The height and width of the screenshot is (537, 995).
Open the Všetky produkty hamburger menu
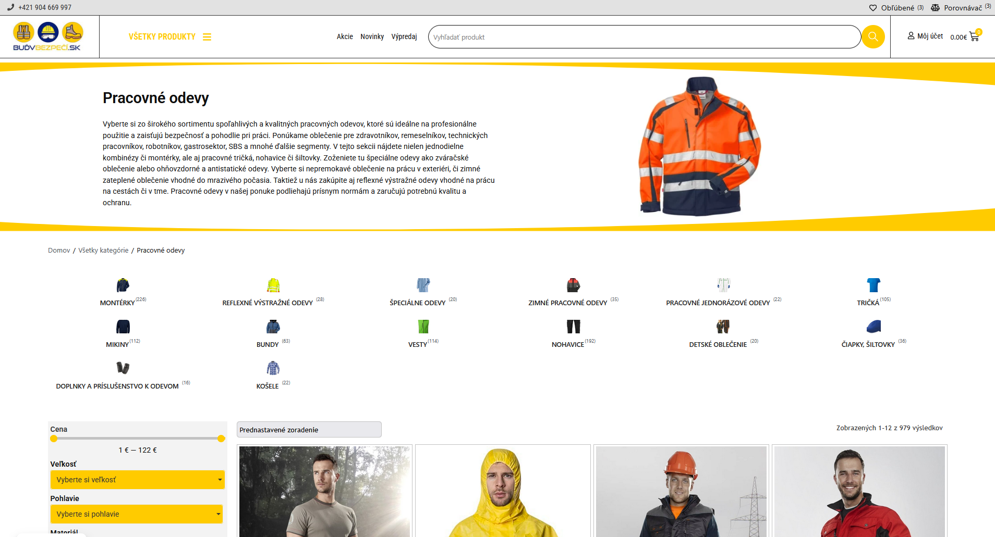pos(207,37)
